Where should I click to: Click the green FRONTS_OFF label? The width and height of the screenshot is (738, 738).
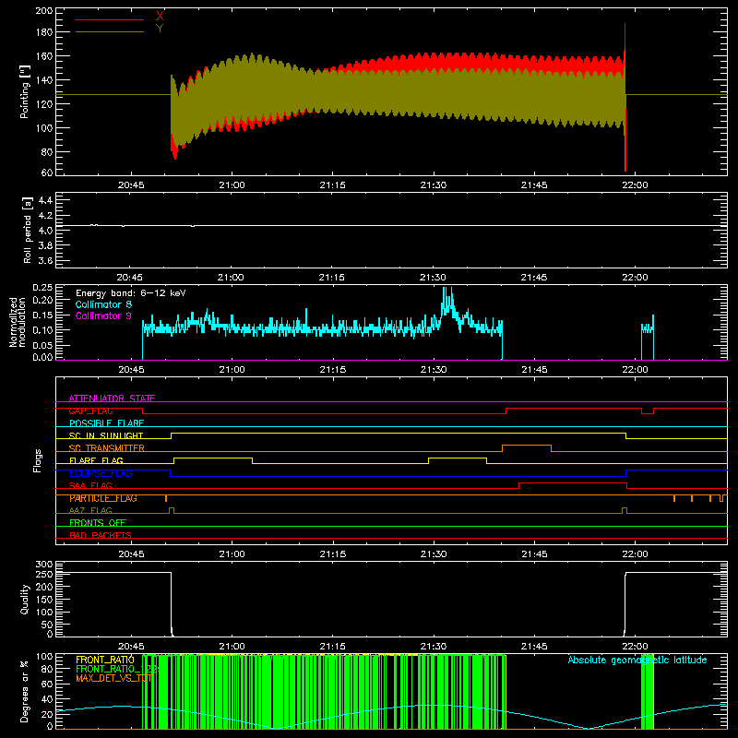click(x=98, y=522)
